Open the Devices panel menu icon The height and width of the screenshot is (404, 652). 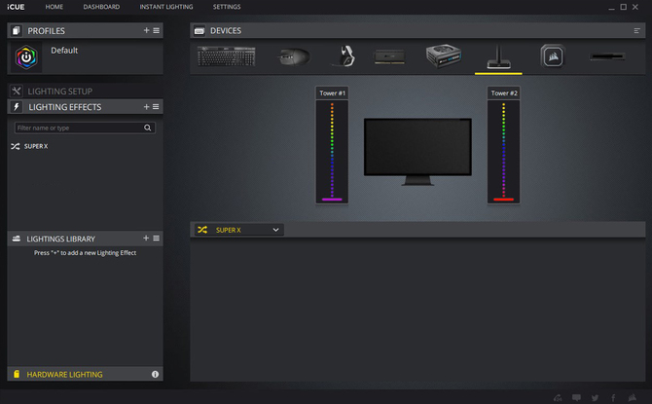pos(636,31)
